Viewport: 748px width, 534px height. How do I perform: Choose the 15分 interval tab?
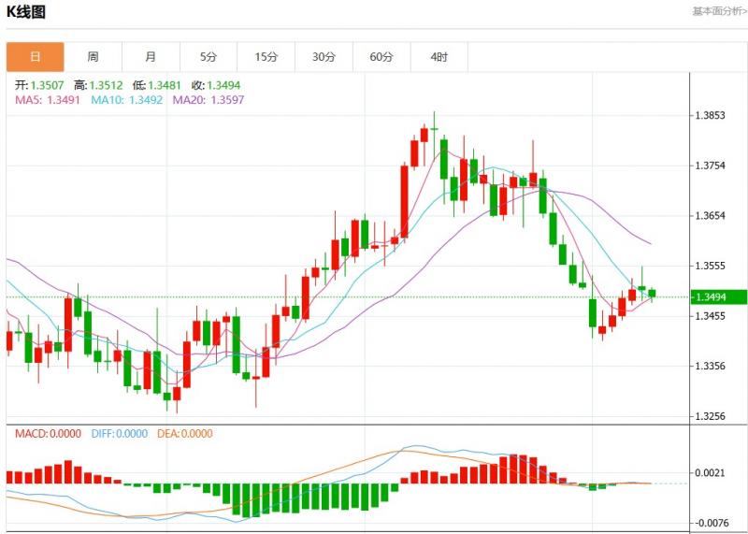(266, 57)
